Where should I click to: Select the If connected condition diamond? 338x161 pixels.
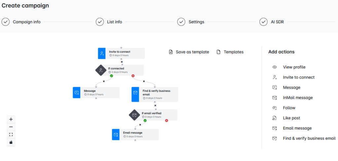[x=101, y=70]
